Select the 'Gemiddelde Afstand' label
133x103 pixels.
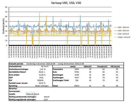[17, 72]
